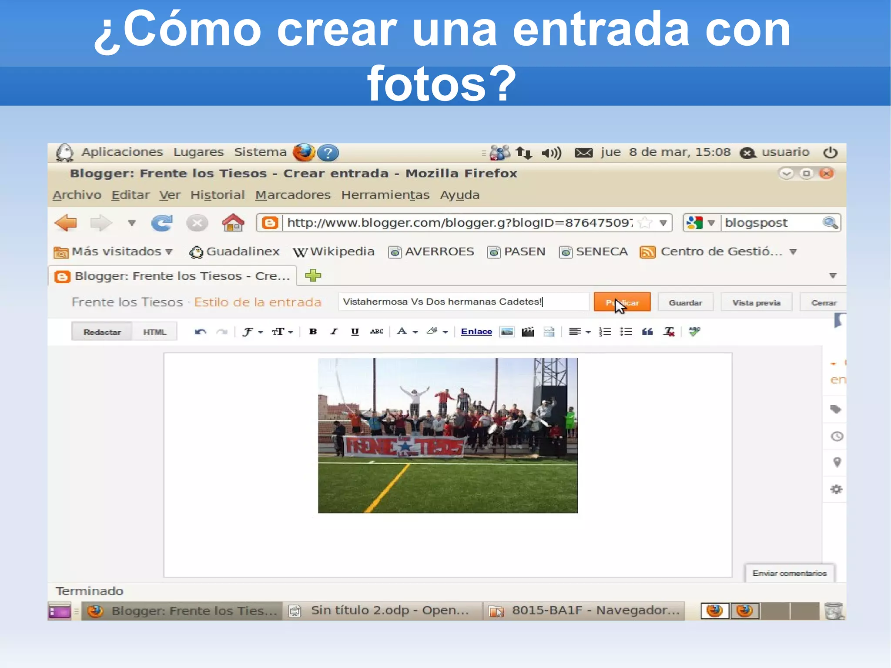Open the search engine selector dropdown
Screen dimensions: 891x668
coord(700,223)
